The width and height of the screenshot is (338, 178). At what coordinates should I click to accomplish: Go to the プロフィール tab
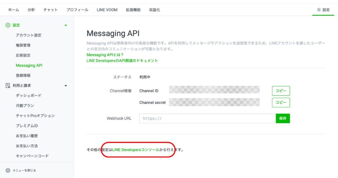77,10
